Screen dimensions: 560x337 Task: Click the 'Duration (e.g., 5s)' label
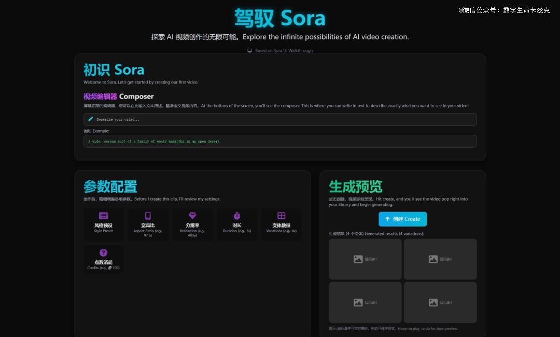(237, 231)
